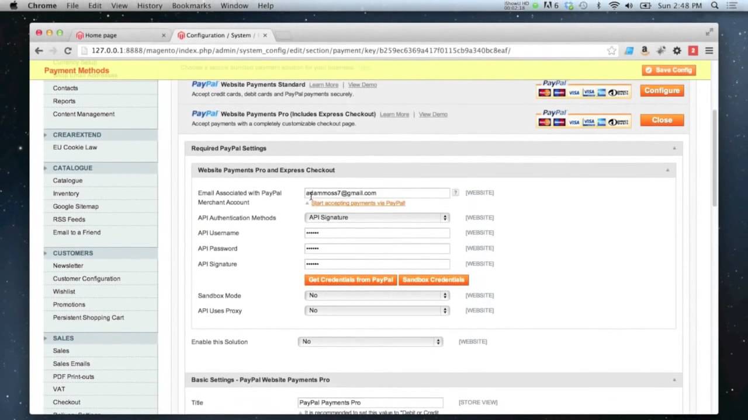
Task: Open the API Uses Proxy dropdown
Action: 377,310
